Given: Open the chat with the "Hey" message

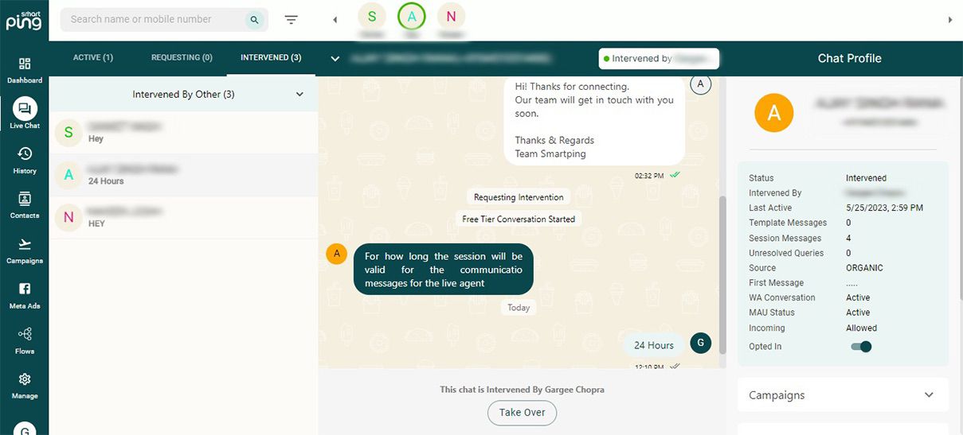Looking at the screenshot, I should (183, 133).
